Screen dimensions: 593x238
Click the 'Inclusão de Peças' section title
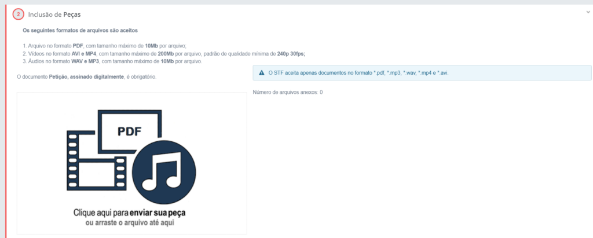(54, 14)
